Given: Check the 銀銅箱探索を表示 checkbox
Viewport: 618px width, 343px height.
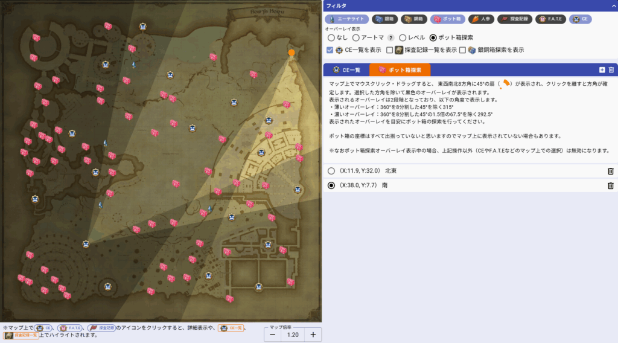Looking at the screenshot, I should pos(462,50).
